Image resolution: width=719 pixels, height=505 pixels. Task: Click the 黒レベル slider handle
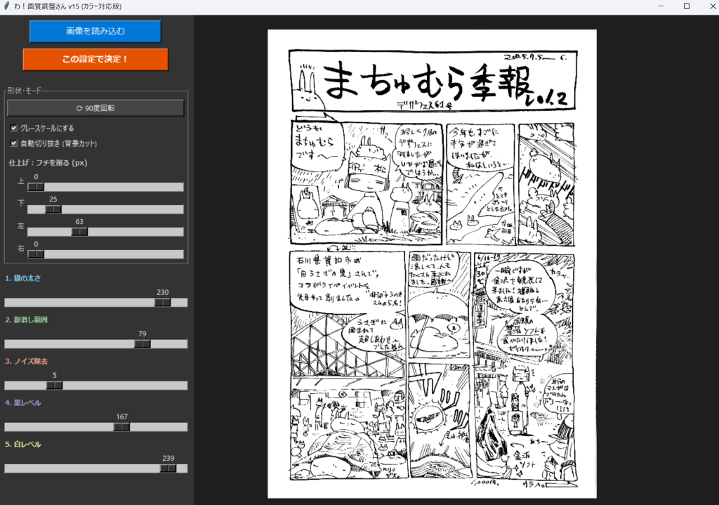121,427
